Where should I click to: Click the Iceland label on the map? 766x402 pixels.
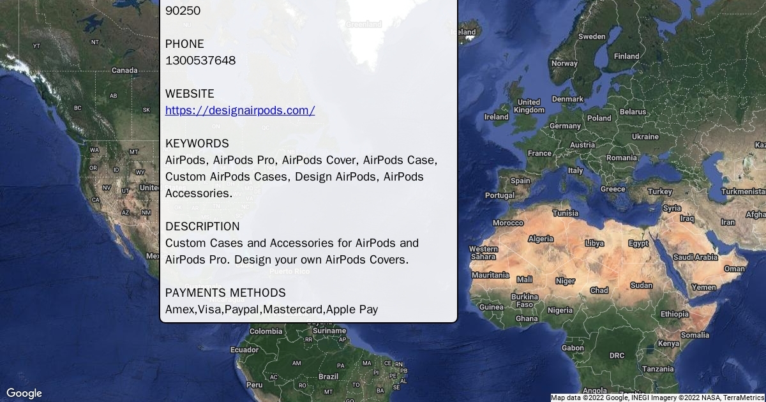pos(463,32)
